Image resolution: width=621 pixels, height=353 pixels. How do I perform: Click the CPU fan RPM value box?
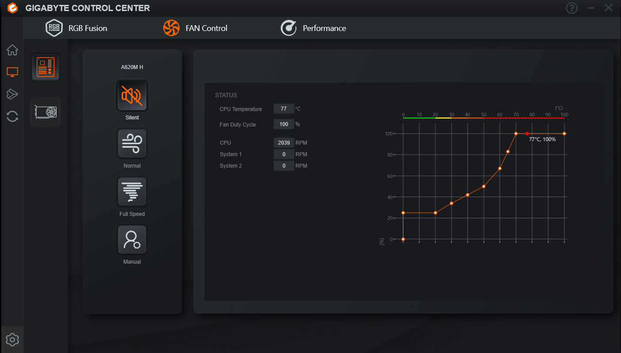point(284,143)
